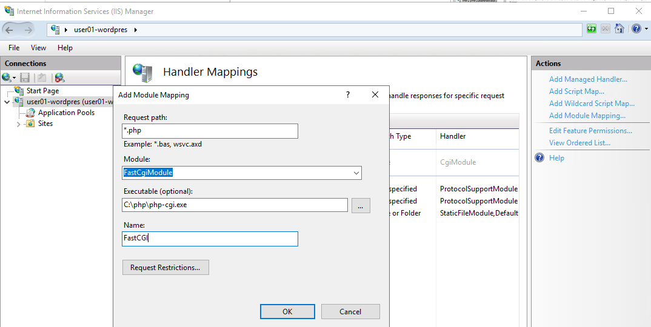Click the Handler Mappings feature icon
Viewport: 651px width, 327px height.
(143, 73)
